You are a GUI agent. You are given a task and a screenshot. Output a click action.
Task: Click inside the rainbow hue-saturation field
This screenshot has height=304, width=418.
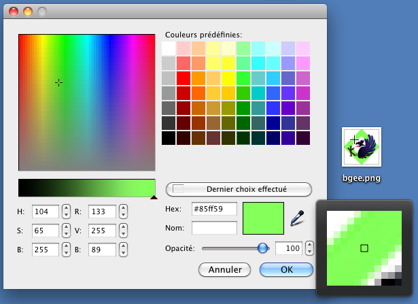coord(86,103)
